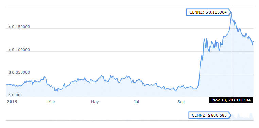This screenshot has width=259, height=128.
Task: Click the $0.00 y-axis label
Action: (x=15, y=95)
